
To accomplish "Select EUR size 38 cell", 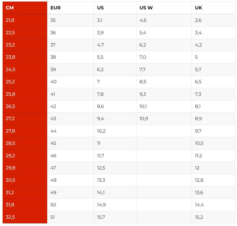I will click(x=71, y=57).
